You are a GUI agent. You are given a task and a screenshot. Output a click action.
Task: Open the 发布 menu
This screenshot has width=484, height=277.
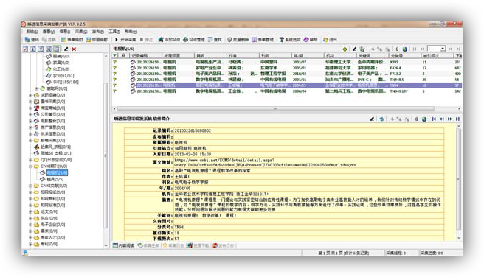(x=97, y=32)
